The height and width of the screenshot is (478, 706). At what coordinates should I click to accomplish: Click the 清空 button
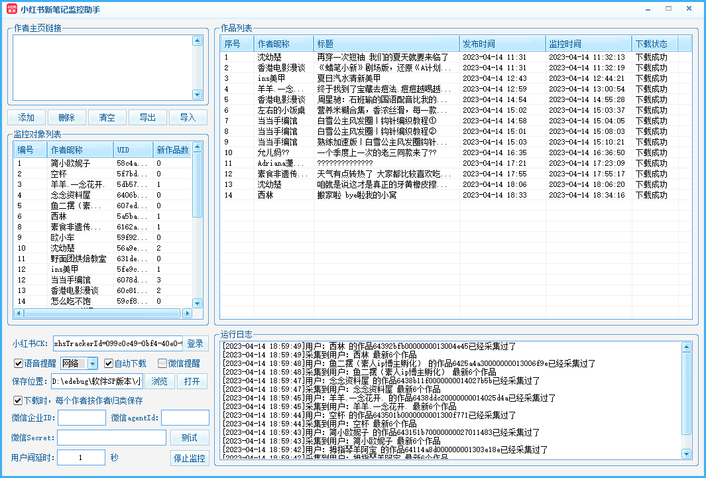pyautogui.click(x=107, y=117)
